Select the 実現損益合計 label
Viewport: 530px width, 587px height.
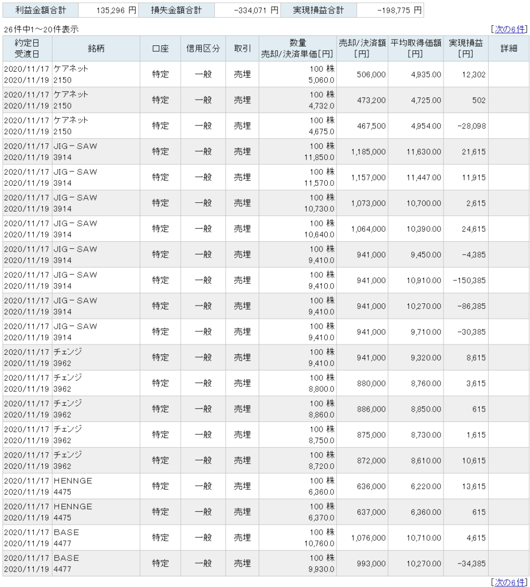coord(319,10)
